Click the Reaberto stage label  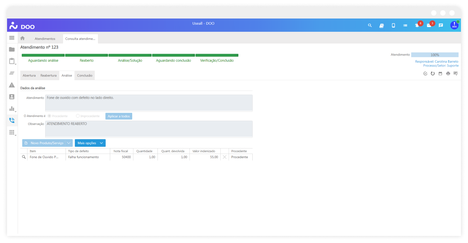[87, 61]
